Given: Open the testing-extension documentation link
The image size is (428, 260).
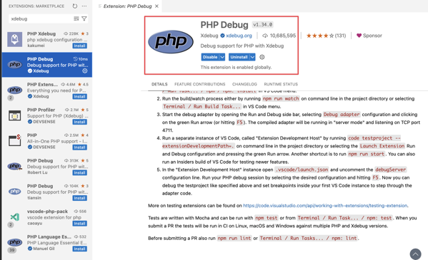Looking at the screenshot, I should (x=325, y=206).
